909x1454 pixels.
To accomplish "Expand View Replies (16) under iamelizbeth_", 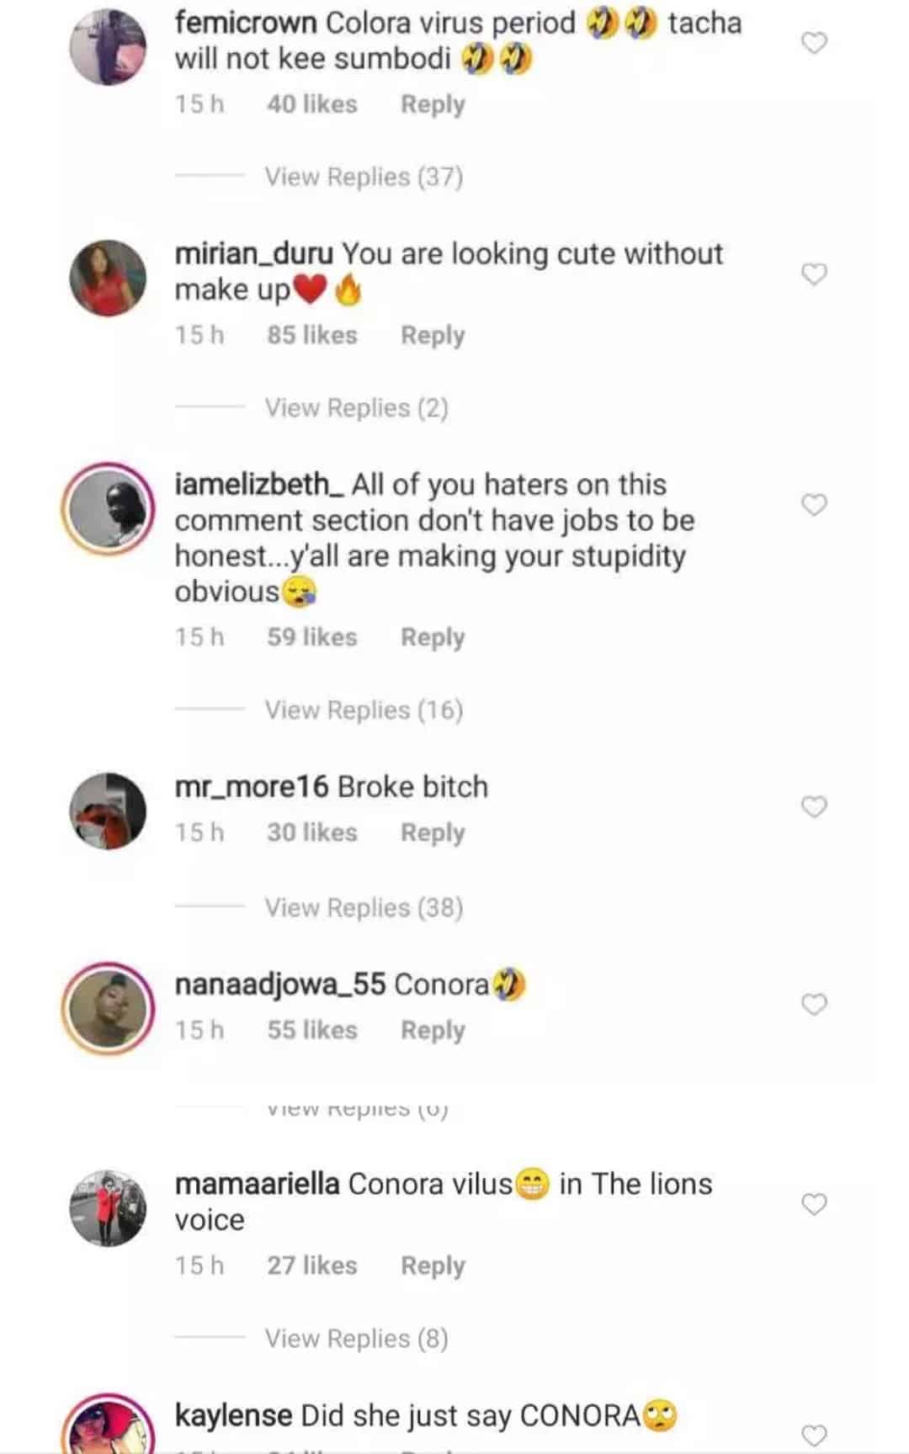I will click(x=364, y=710).
